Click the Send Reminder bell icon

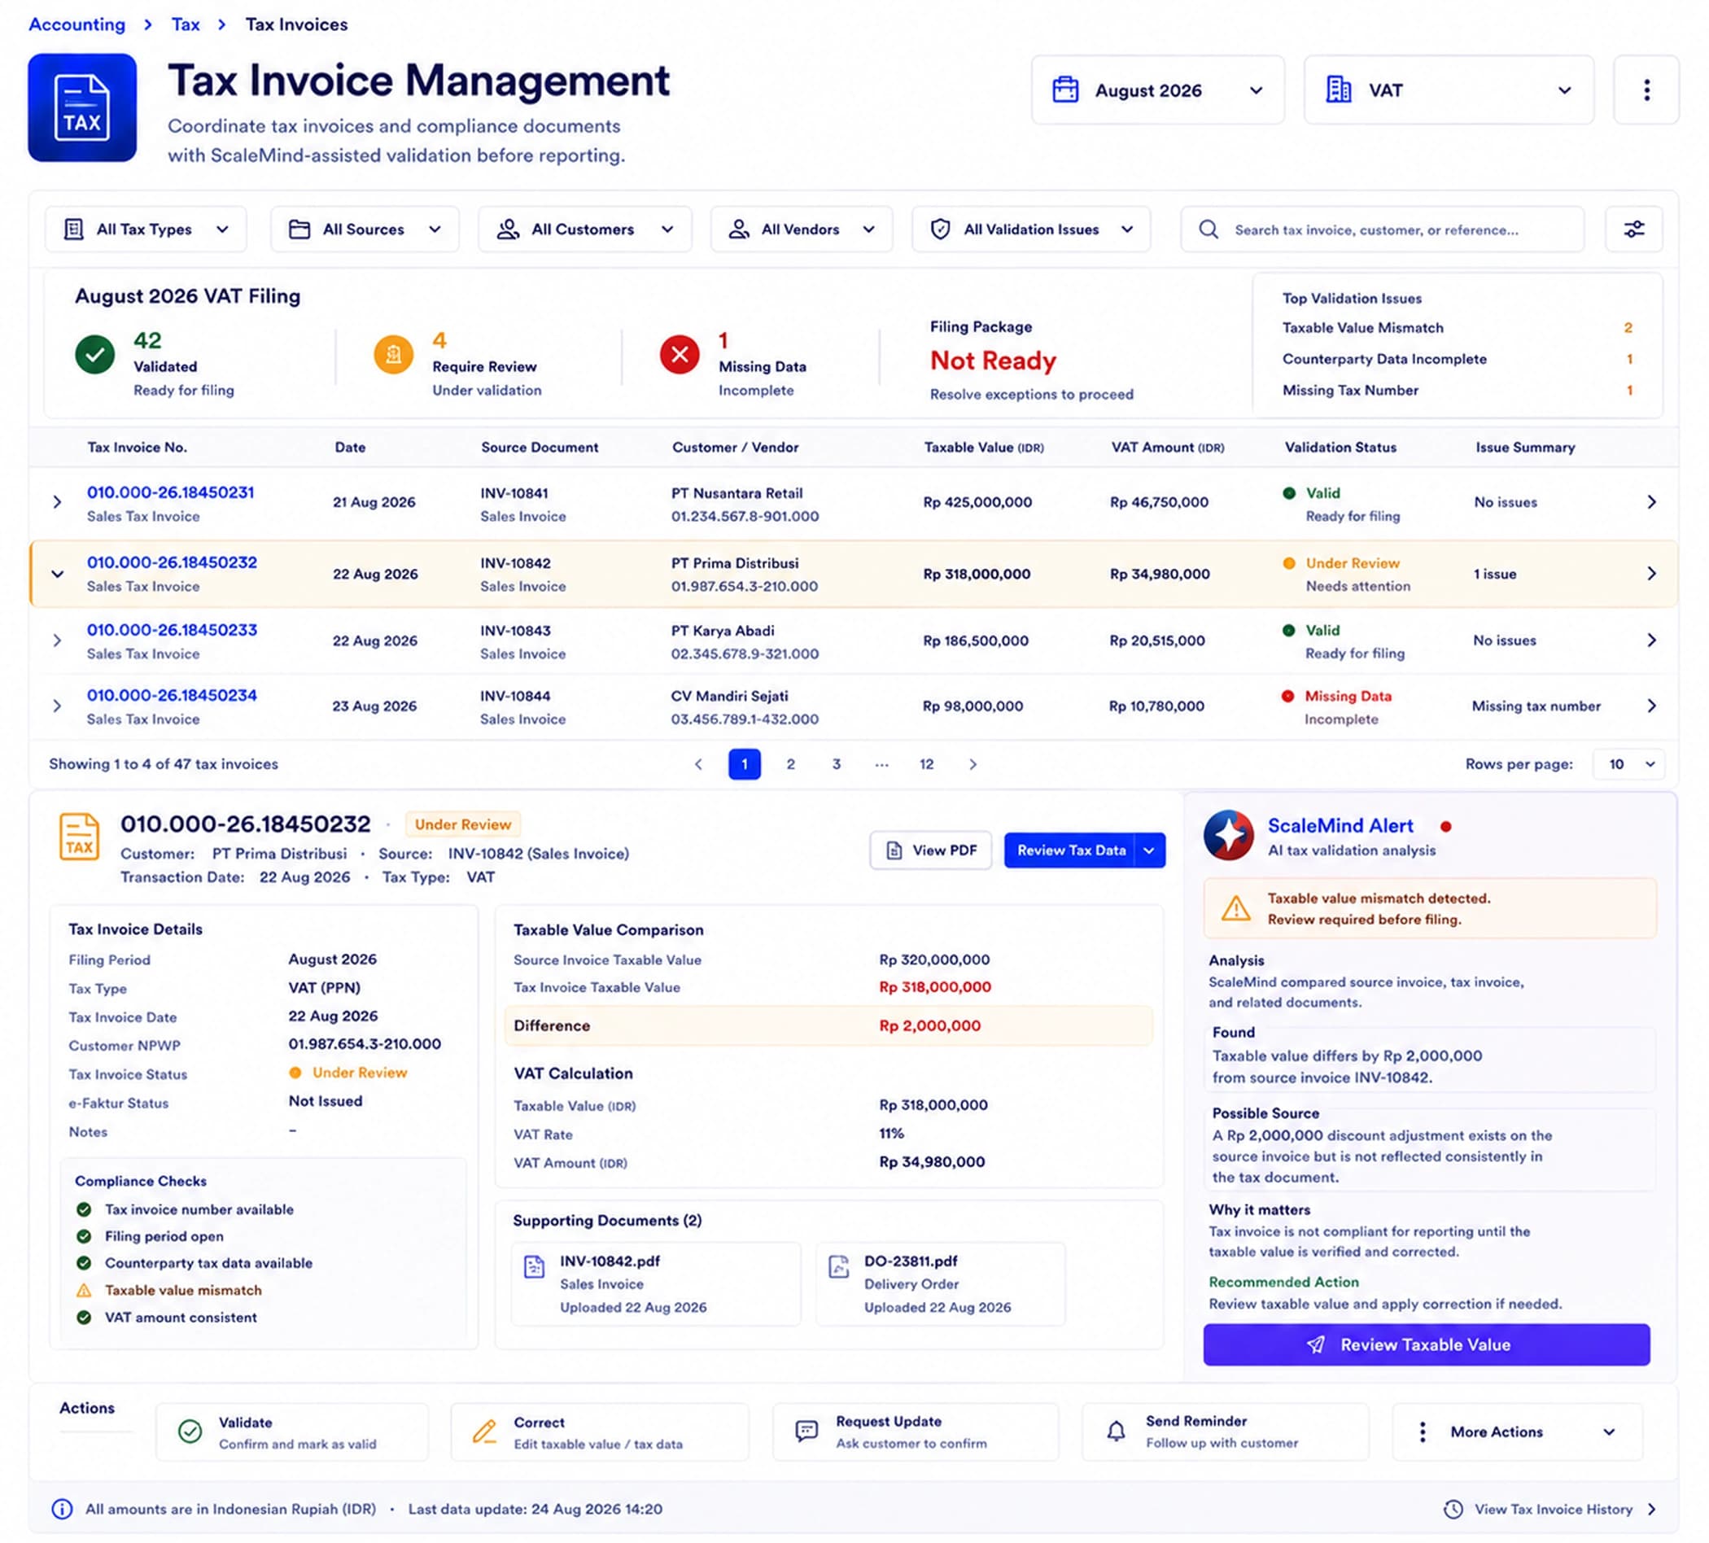(1117, 1432)
